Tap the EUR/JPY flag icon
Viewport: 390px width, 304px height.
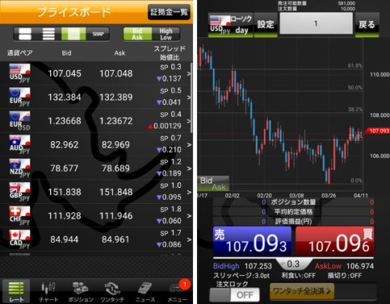[19, 97]
